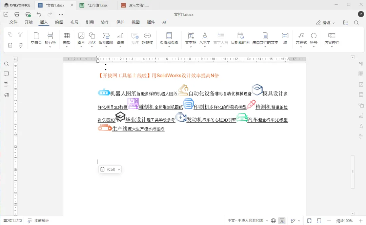Switch to the 演示文稿1 presentation tab
Screen dimensions: 366x225
click(x=139, y=5)
